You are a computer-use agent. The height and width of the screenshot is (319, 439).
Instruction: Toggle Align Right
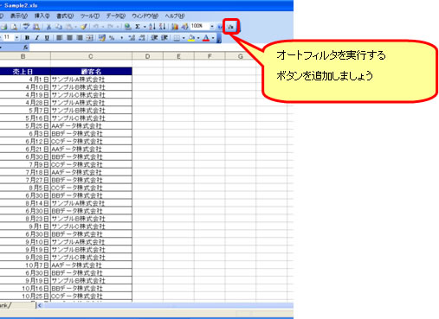click(80, 38)
